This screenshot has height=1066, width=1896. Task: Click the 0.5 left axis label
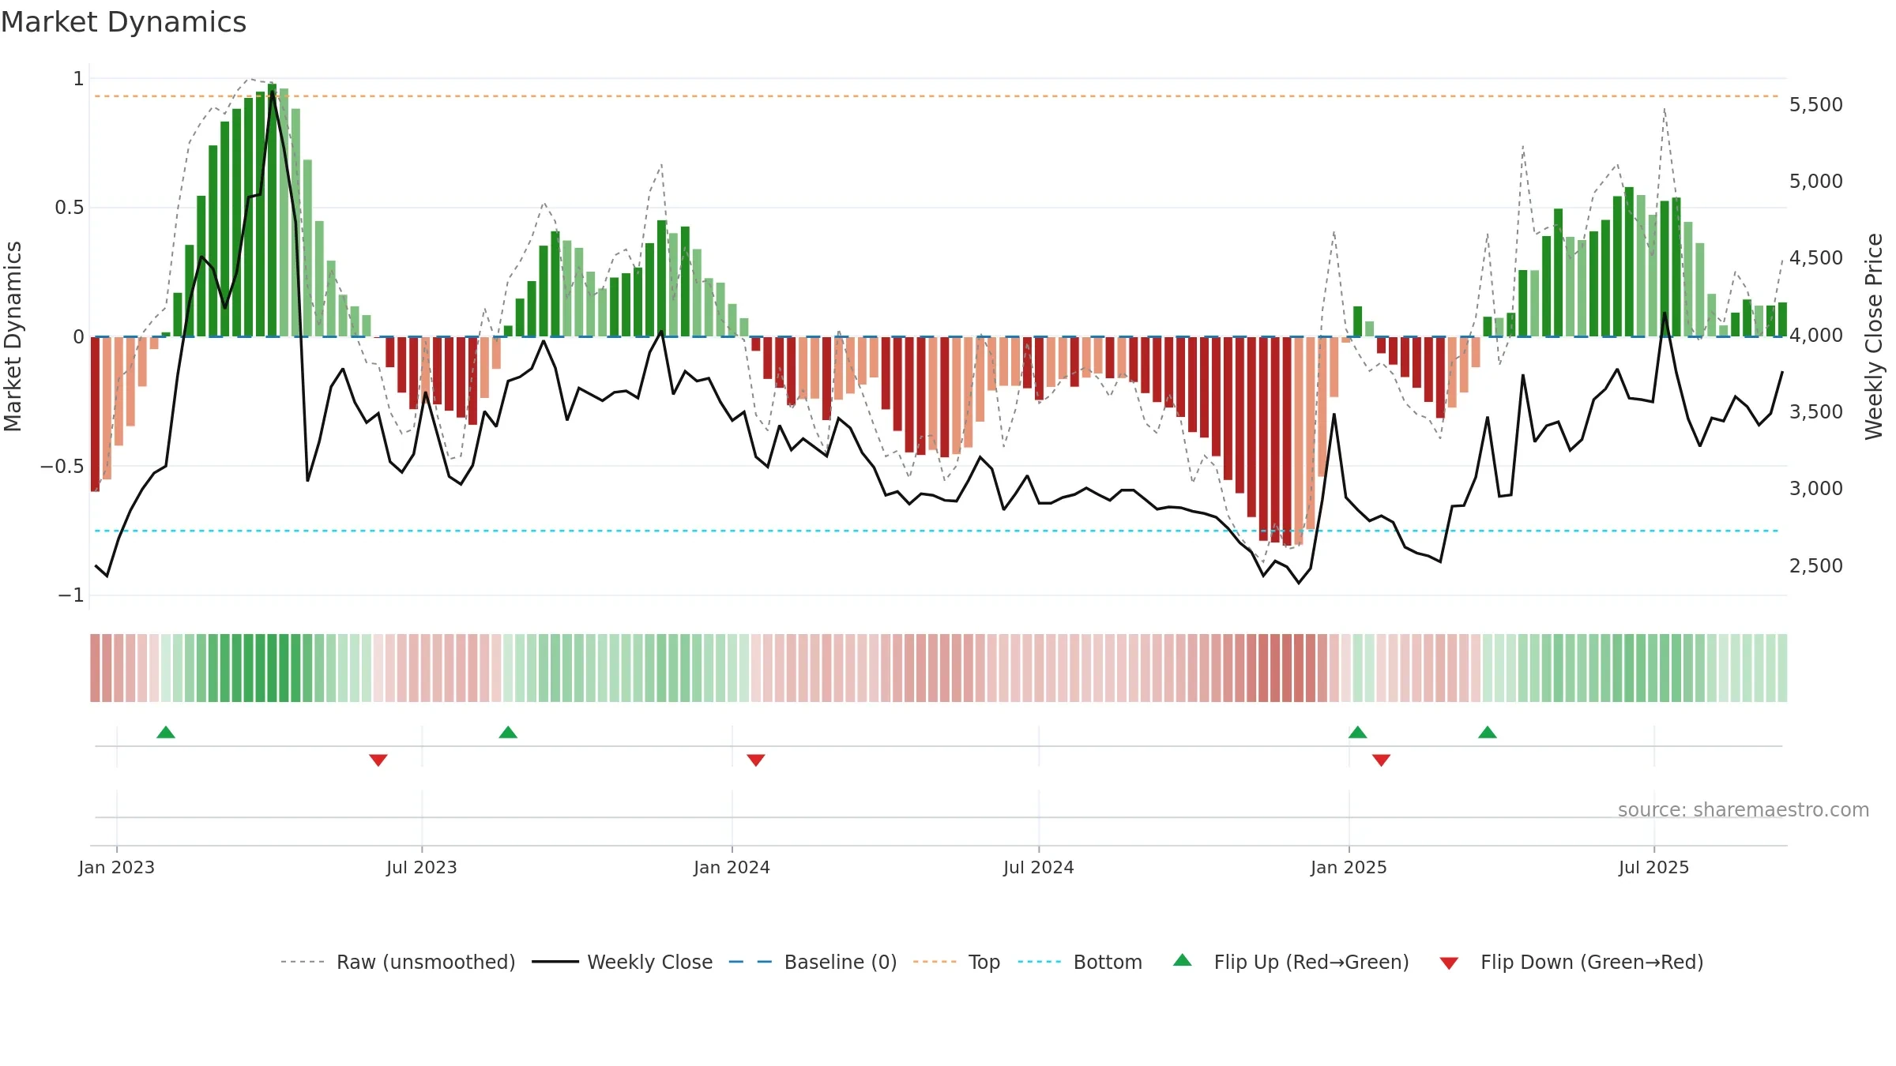[69, 208]
